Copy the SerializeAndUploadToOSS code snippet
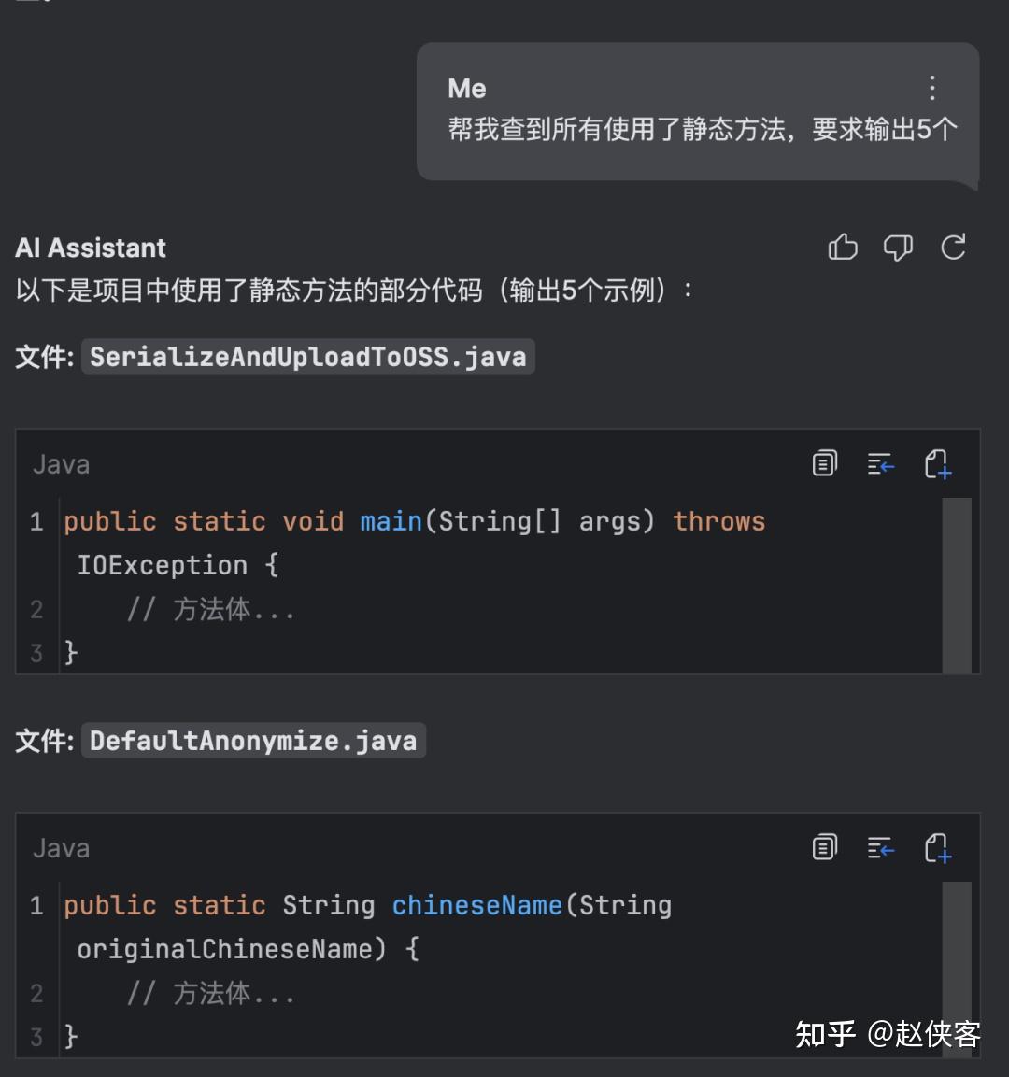This screenshot has width=1009, height=1077. [x=823, y=464]
